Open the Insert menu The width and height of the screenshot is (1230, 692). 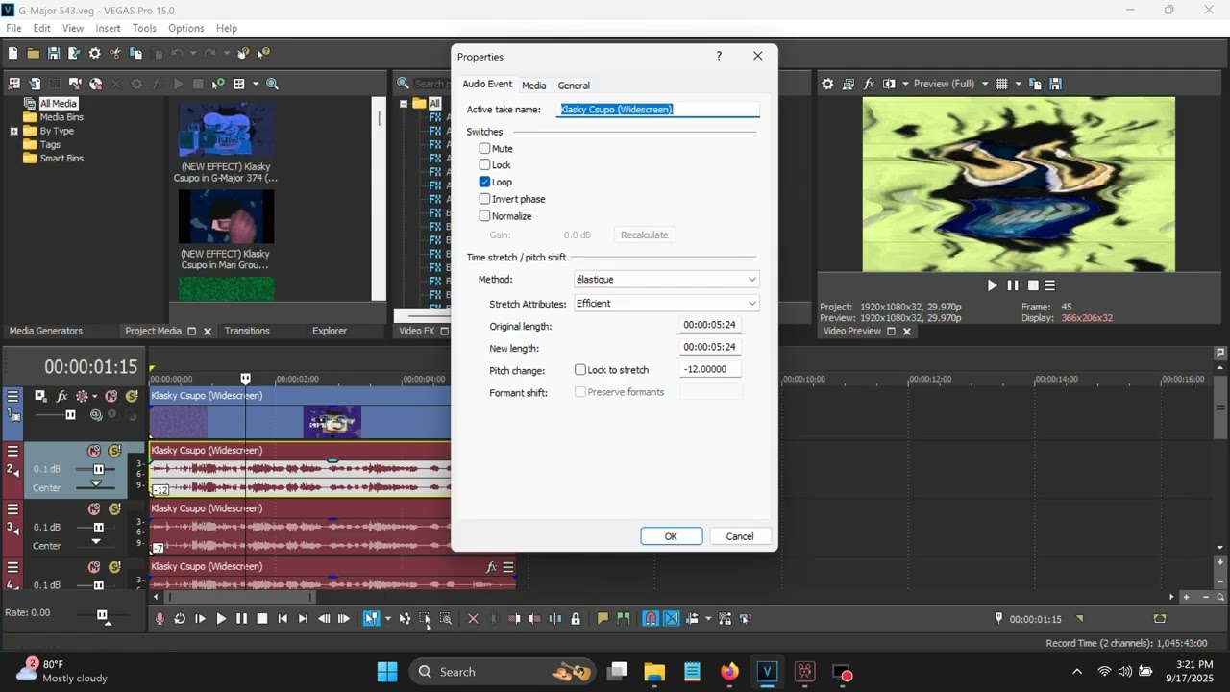click(108, 28)
